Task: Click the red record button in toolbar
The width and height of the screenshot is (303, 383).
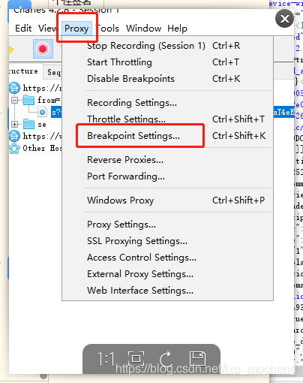Action: click(43, 49)
